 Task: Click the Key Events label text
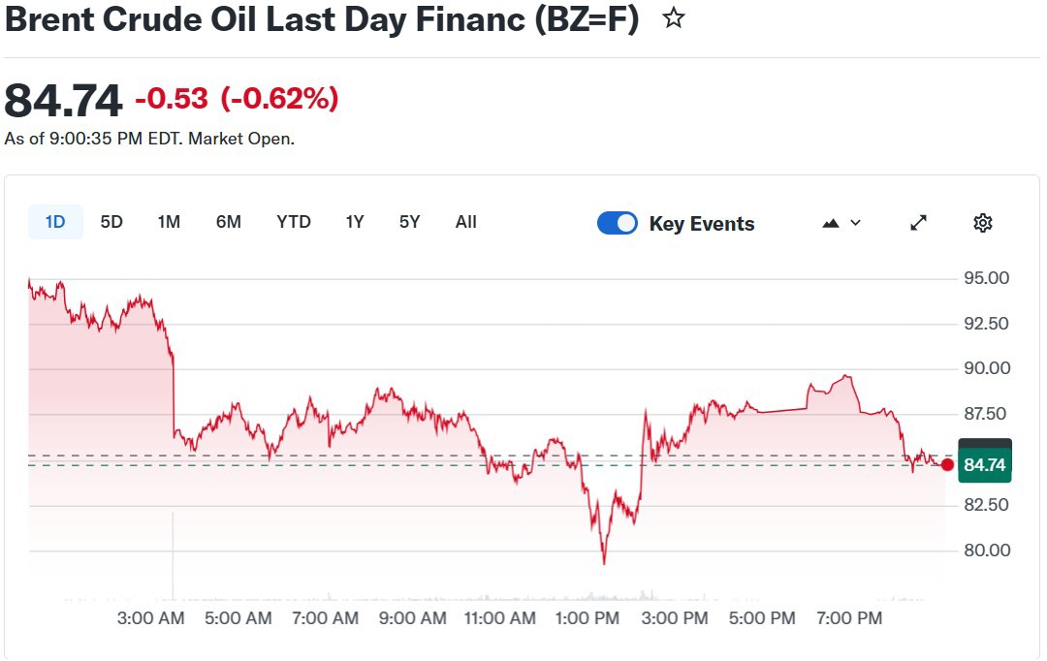click(x=701, y=224)
